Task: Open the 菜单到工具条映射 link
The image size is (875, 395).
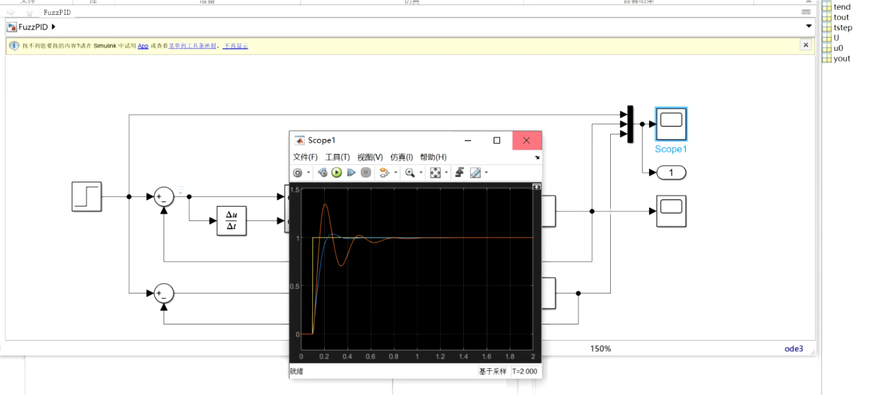Action: pos(193,46)
